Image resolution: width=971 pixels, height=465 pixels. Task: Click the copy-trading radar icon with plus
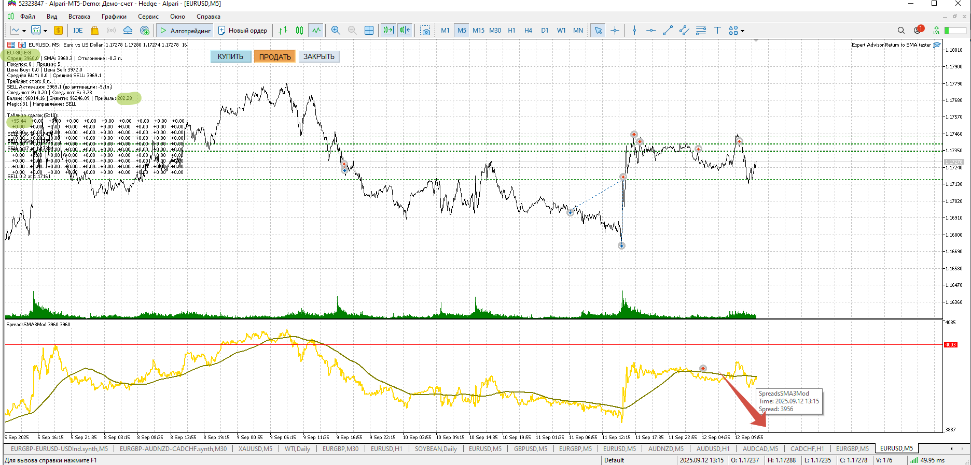click(145, 31)
